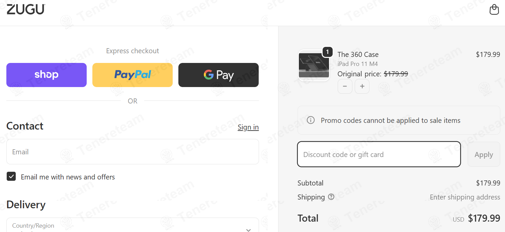Increase quantity with the plus button
Image resolution: width=505 pixels, height=232 pixels.
[x=362, y=86]
